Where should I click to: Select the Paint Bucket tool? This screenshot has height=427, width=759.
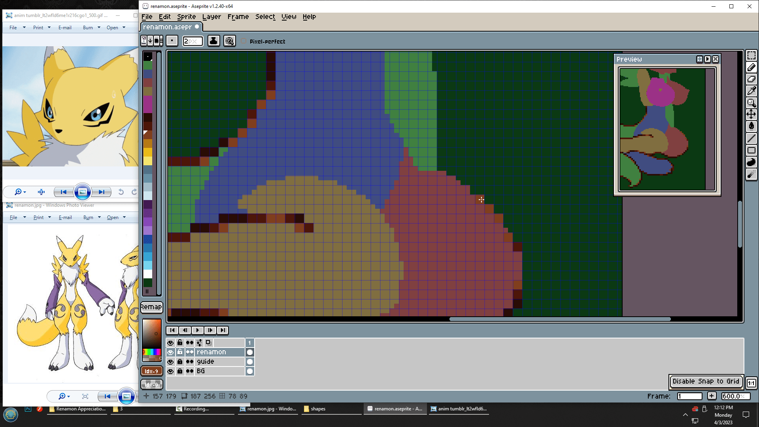751,127
